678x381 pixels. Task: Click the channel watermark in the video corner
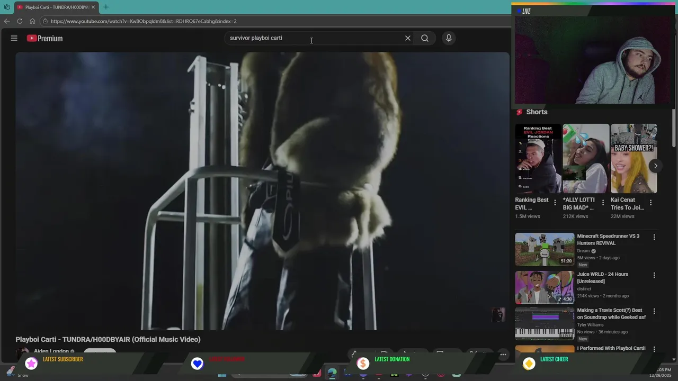[498, 315]
